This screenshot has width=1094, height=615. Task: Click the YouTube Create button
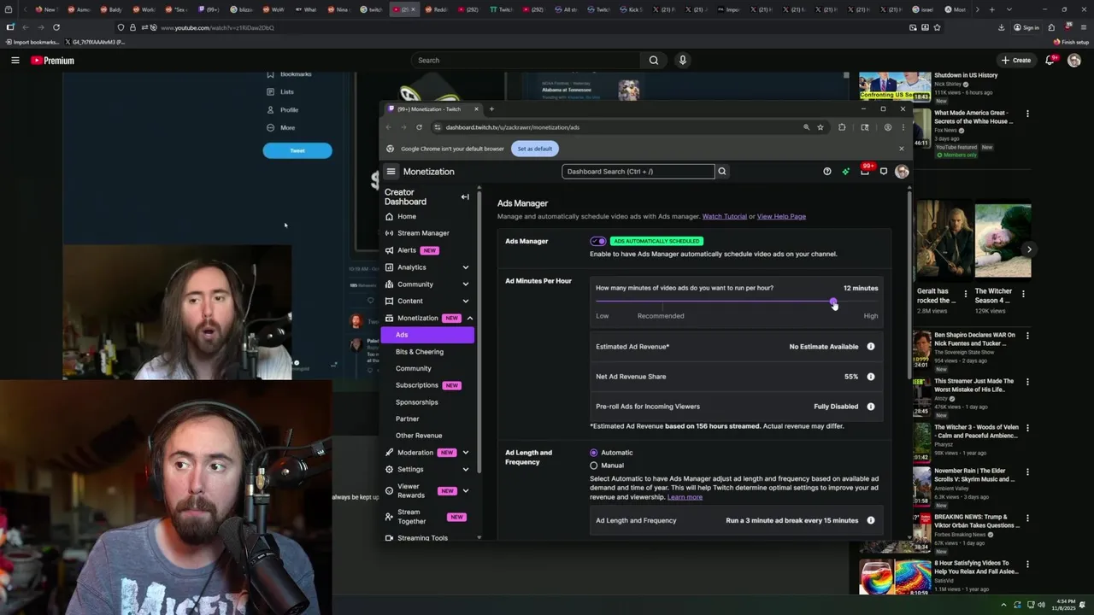[1016, 61]
